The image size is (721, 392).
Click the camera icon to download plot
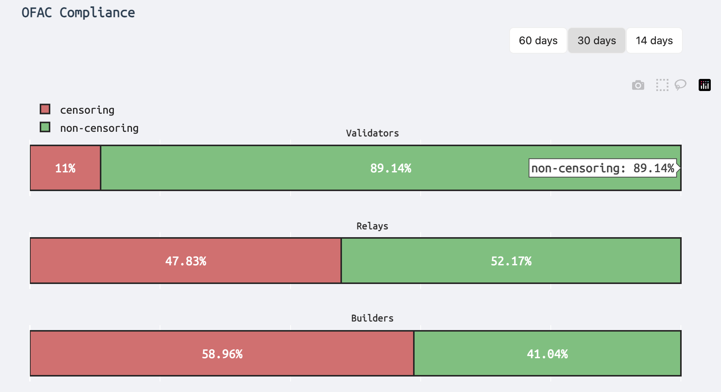tap(638, 85)
